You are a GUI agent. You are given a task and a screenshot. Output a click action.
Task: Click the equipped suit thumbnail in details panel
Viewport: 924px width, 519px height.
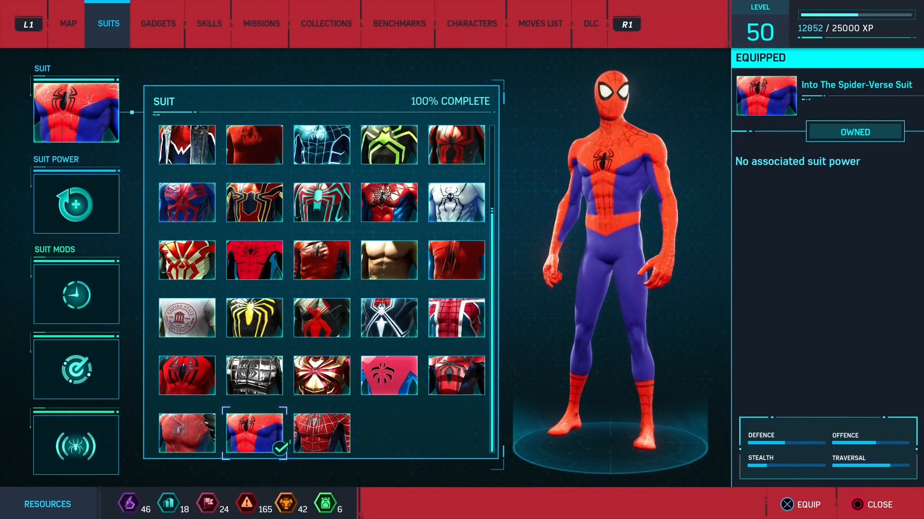click(767, 96)
